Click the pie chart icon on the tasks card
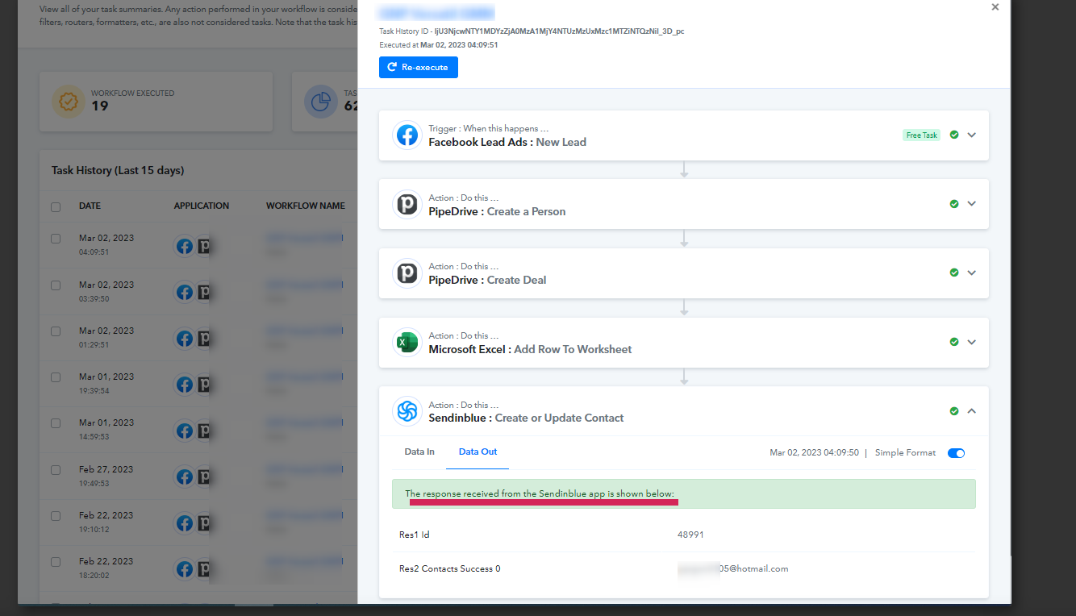 click(x=321, y=102)
